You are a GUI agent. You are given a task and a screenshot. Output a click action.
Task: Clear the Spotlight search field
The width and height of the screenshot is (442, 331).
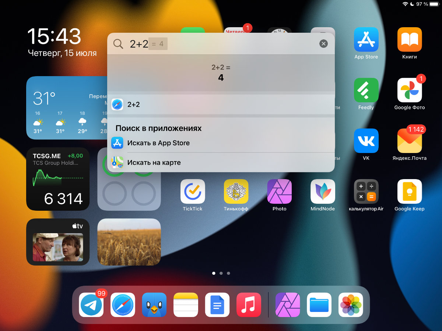pos(323,44)
